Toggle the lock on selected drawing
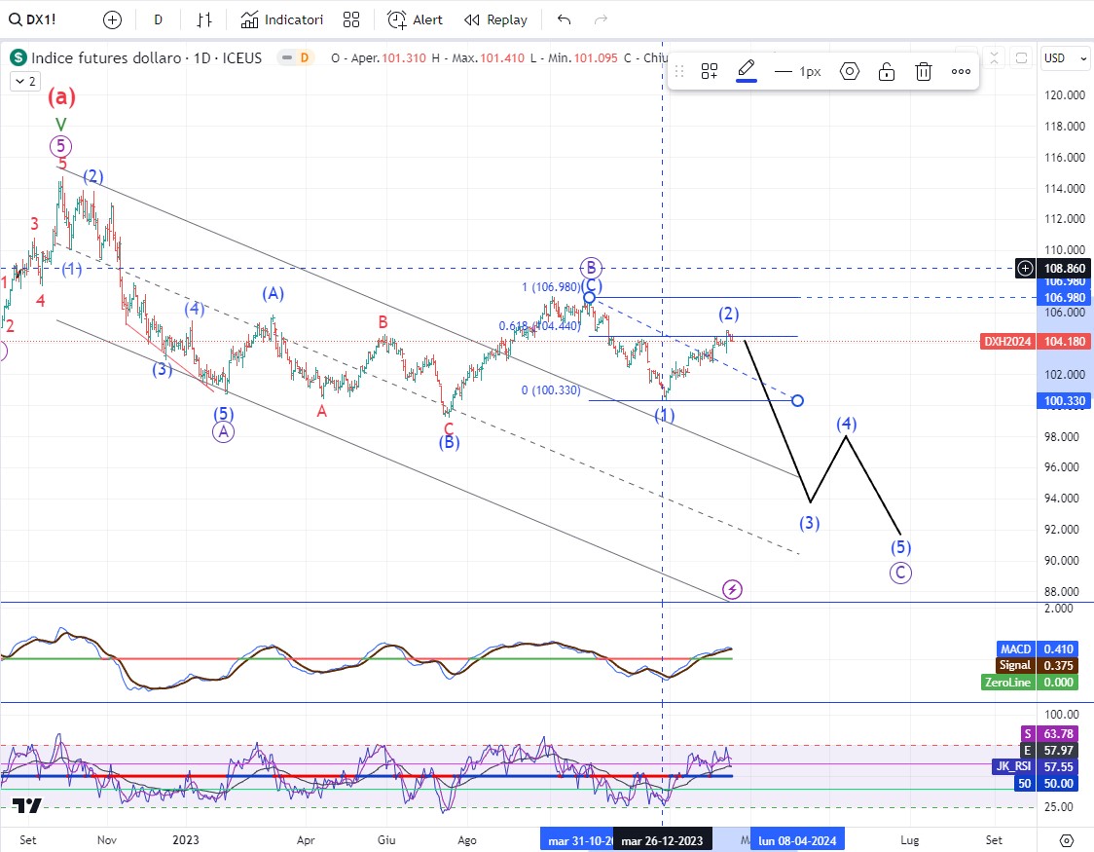1094x852 pixels. [x=887, y=71]
